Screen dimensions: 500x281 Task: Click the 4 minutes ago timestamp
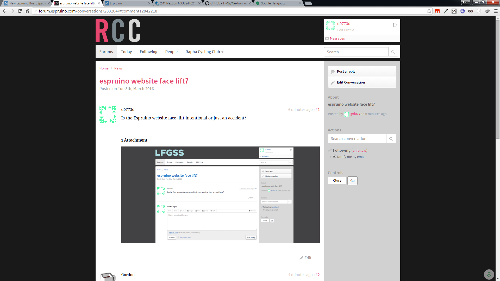[300, 275]
